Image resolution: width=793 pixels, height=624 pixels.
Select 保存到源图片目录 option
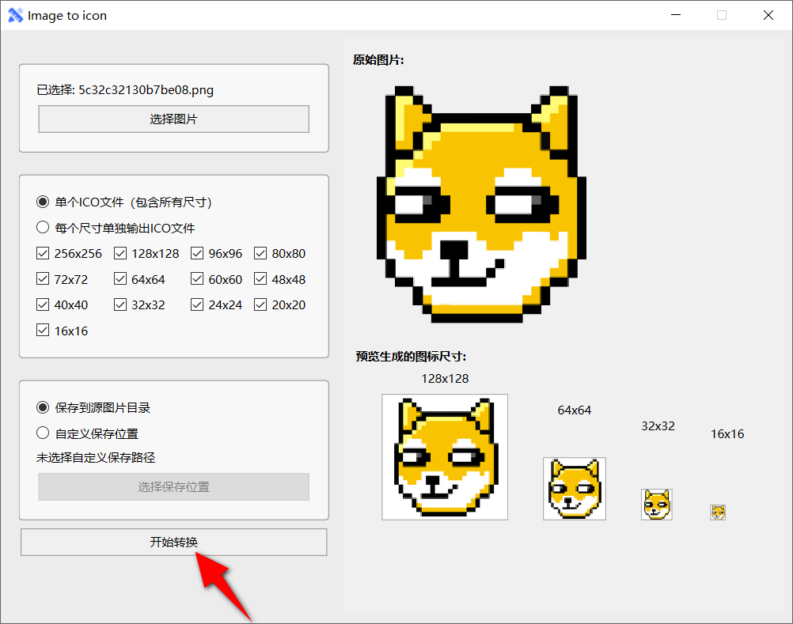[x=42, y=407]
